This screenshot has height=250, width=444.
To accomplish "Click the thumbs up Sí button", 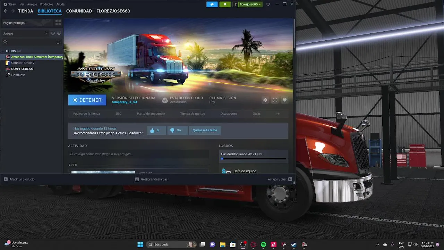I will (x=156, y=130).
